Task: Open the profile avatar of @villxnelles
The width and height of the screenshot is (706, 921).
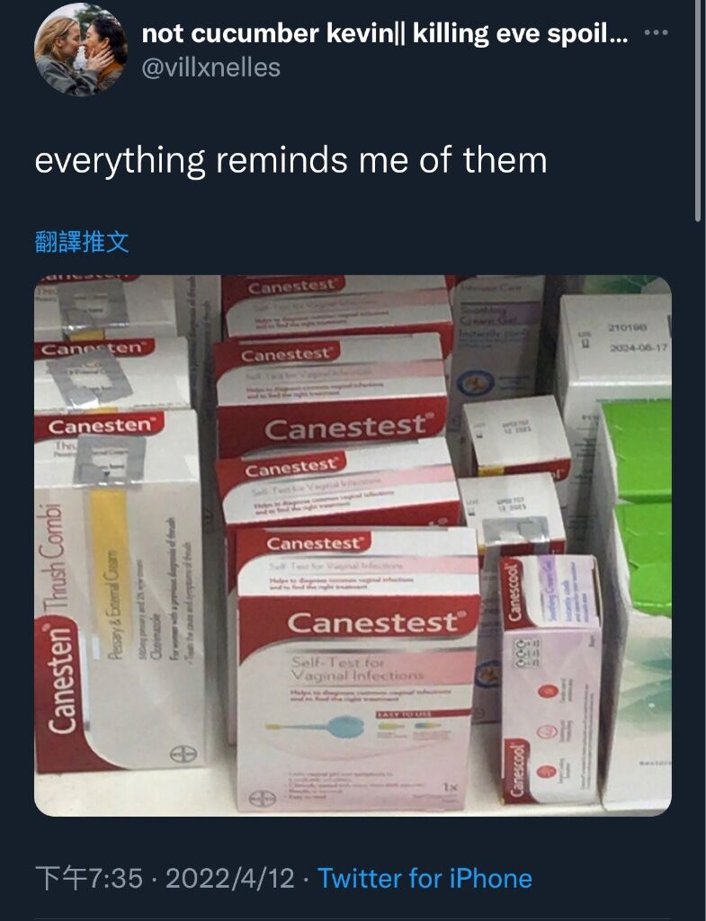Action: [80, 50]
